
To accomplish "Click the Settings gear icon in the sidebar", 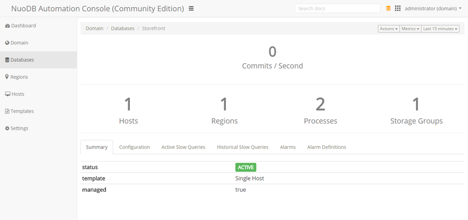I will 7,128.
